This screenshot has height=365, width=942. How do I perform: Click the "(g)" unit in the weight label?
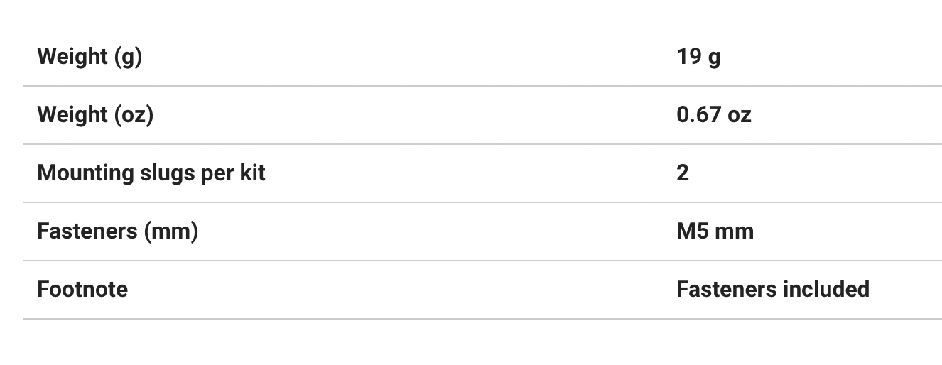coord(129,56)
